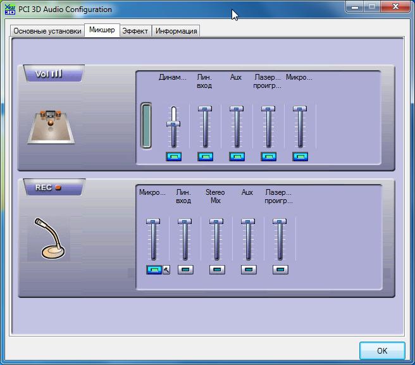
Task: Click the playback Лин. вход volume slider
Action: (x=205, y=127)
